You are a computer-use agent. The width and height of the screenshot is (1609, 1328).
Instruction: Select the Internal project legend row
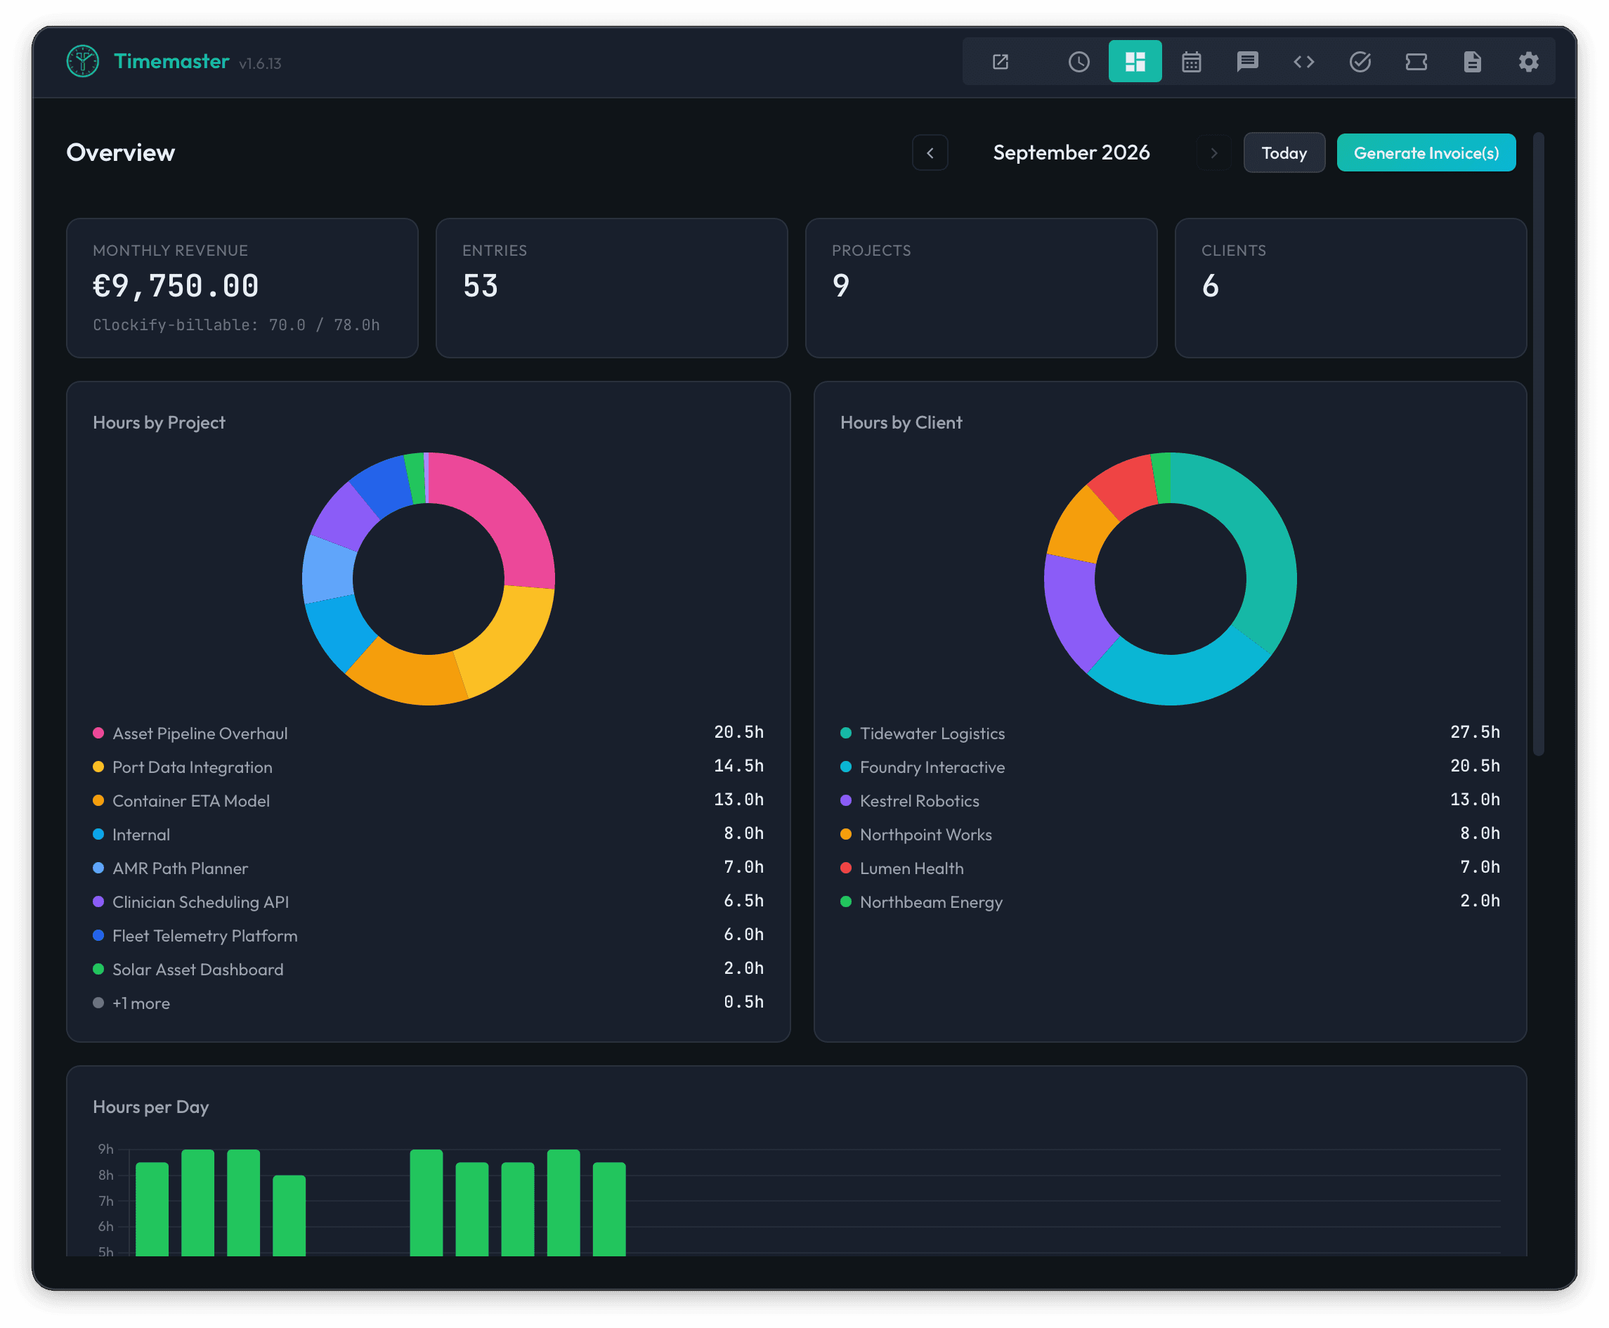pos(429,834)
